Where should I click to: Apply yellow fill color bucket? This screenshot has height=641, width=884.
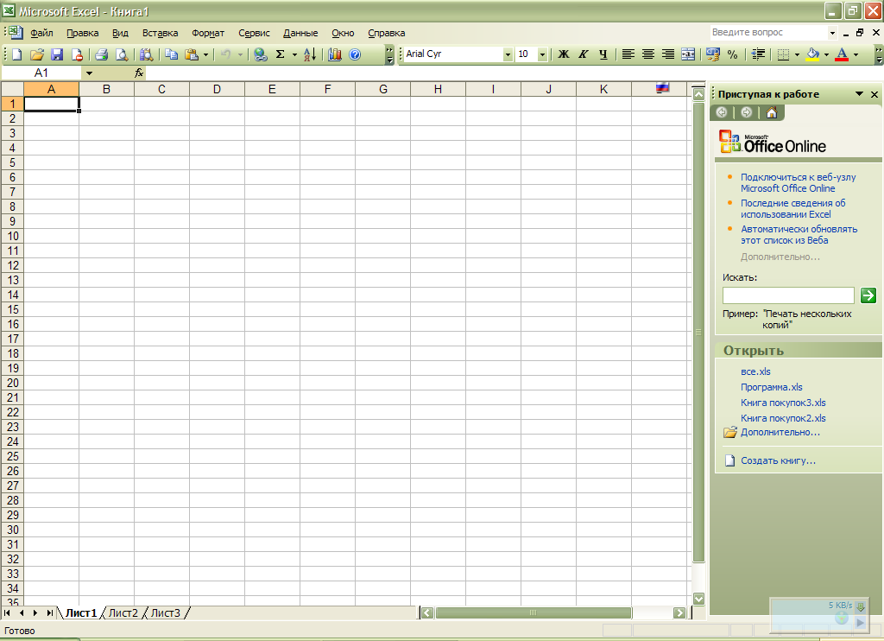813,54
